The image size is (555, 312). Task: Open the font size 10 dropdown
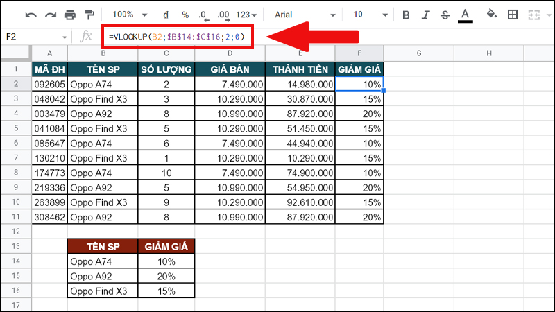click(x=370, y=15)
